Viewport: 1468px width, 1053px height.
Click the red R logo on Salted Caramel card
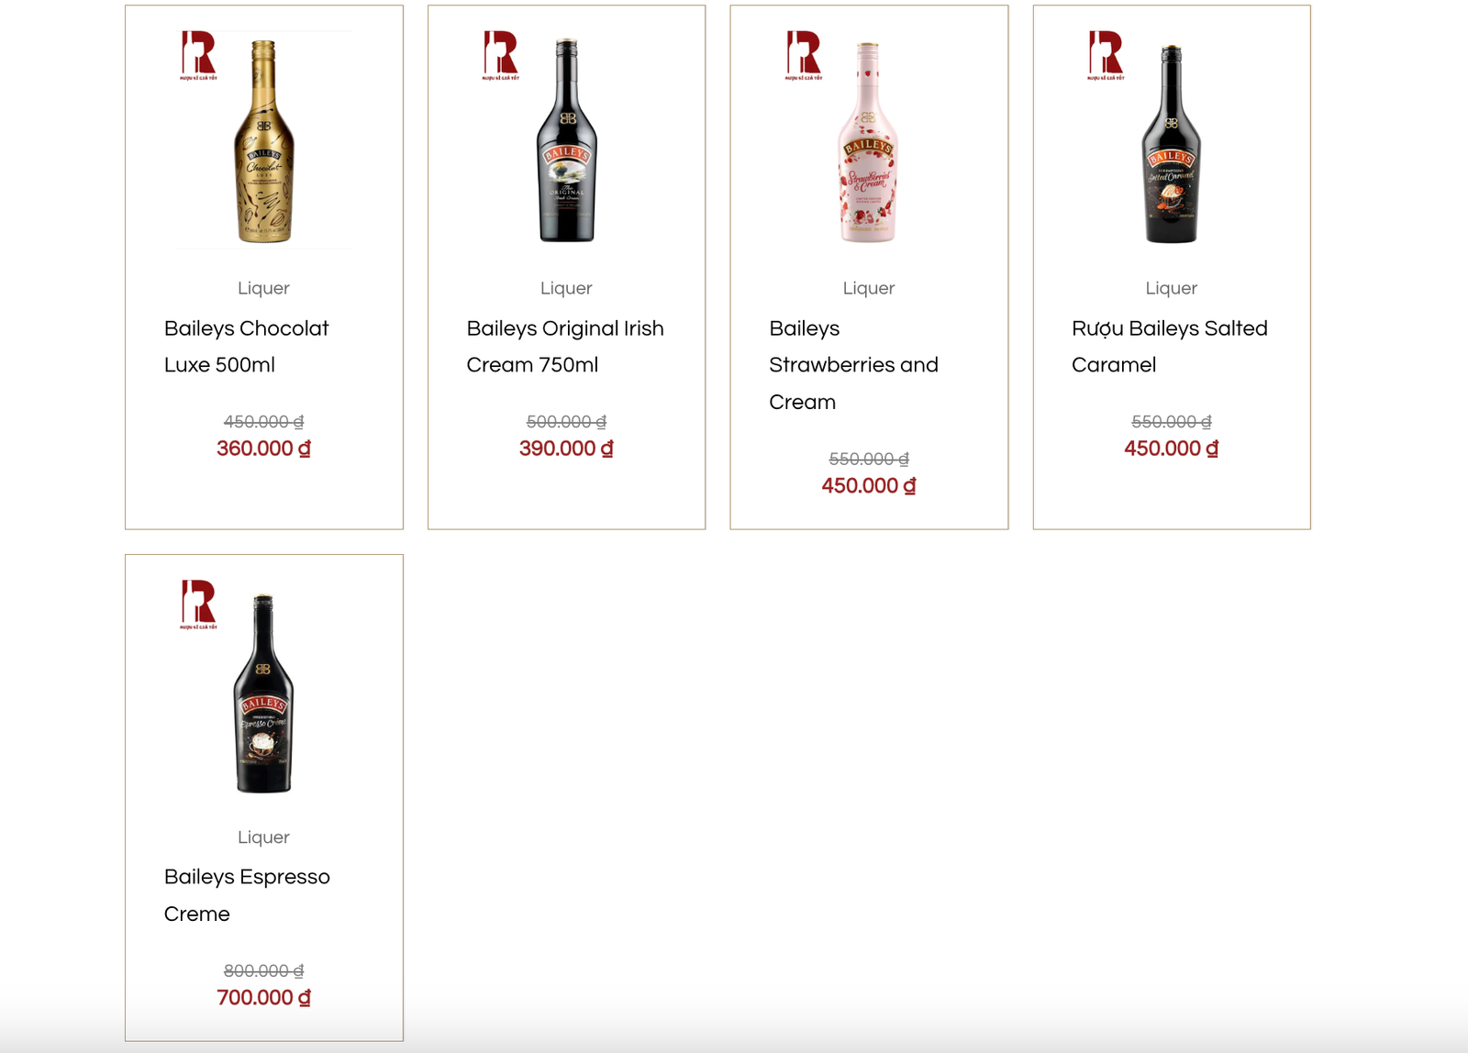(x=1106, y=55)
